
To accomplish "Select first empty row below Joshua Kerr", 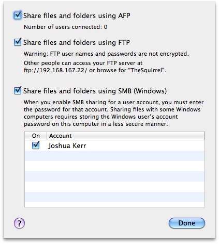I will click(x=114, y=156).
